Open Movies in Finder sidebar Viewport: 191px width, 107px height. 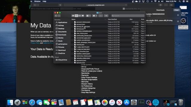60,38
